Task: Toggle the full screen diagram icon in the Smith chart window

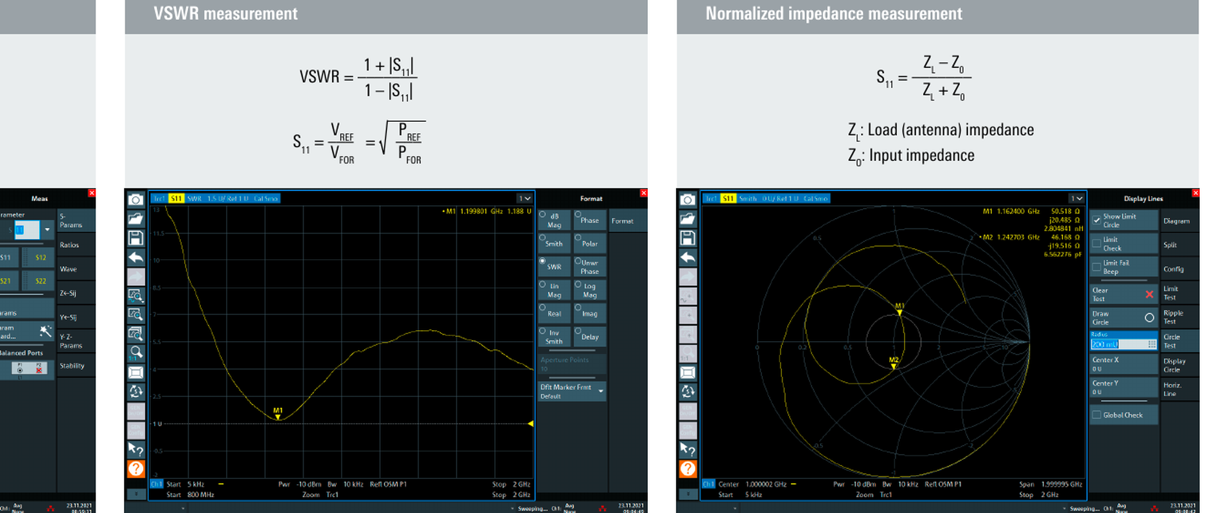Action: pyautogui.click(x=688, y=373)
